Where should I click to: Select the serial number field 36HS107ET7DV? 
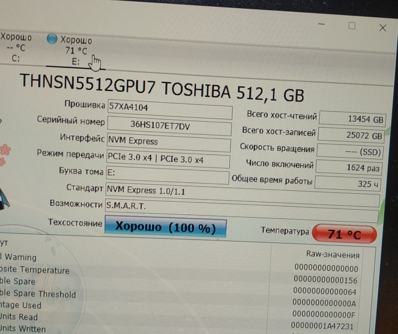169,126
